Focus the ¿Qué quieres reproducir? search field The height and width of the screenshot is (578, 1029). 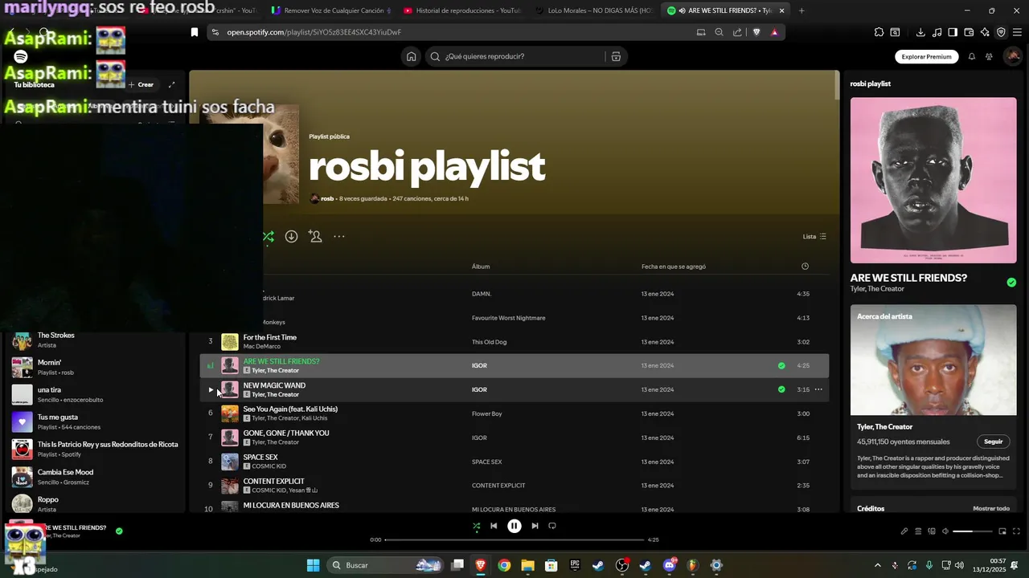tap(514, 56)
